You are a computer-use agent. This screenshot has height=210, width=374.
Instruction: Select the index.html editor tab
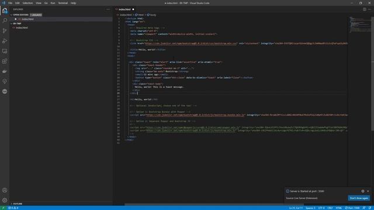point(124,9)
